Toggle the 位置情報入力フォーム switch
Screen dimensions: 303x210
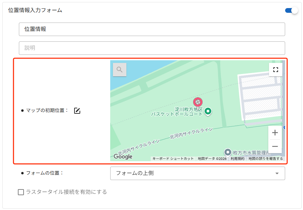click(x=291, y=10)
